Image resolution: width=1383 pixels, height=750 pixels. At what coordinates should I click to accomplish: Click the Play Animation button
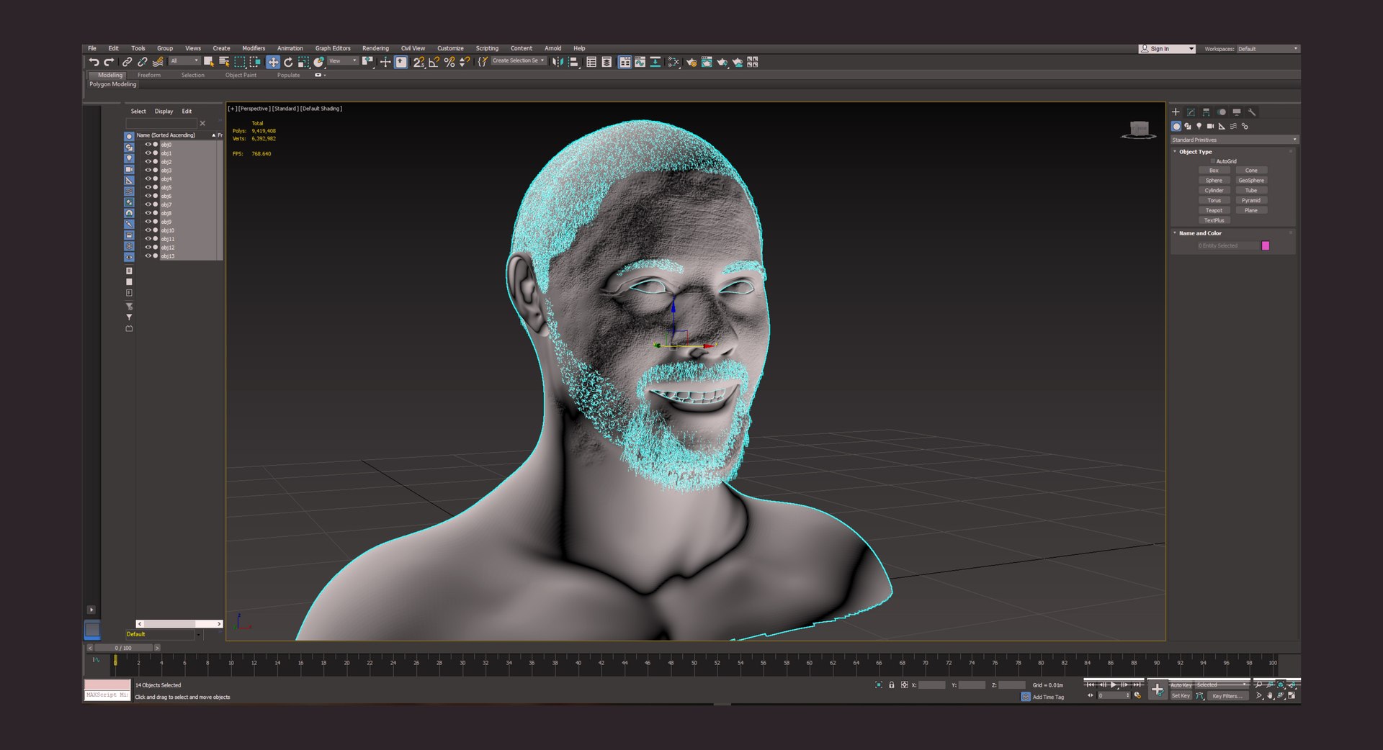coord(1114,685)
